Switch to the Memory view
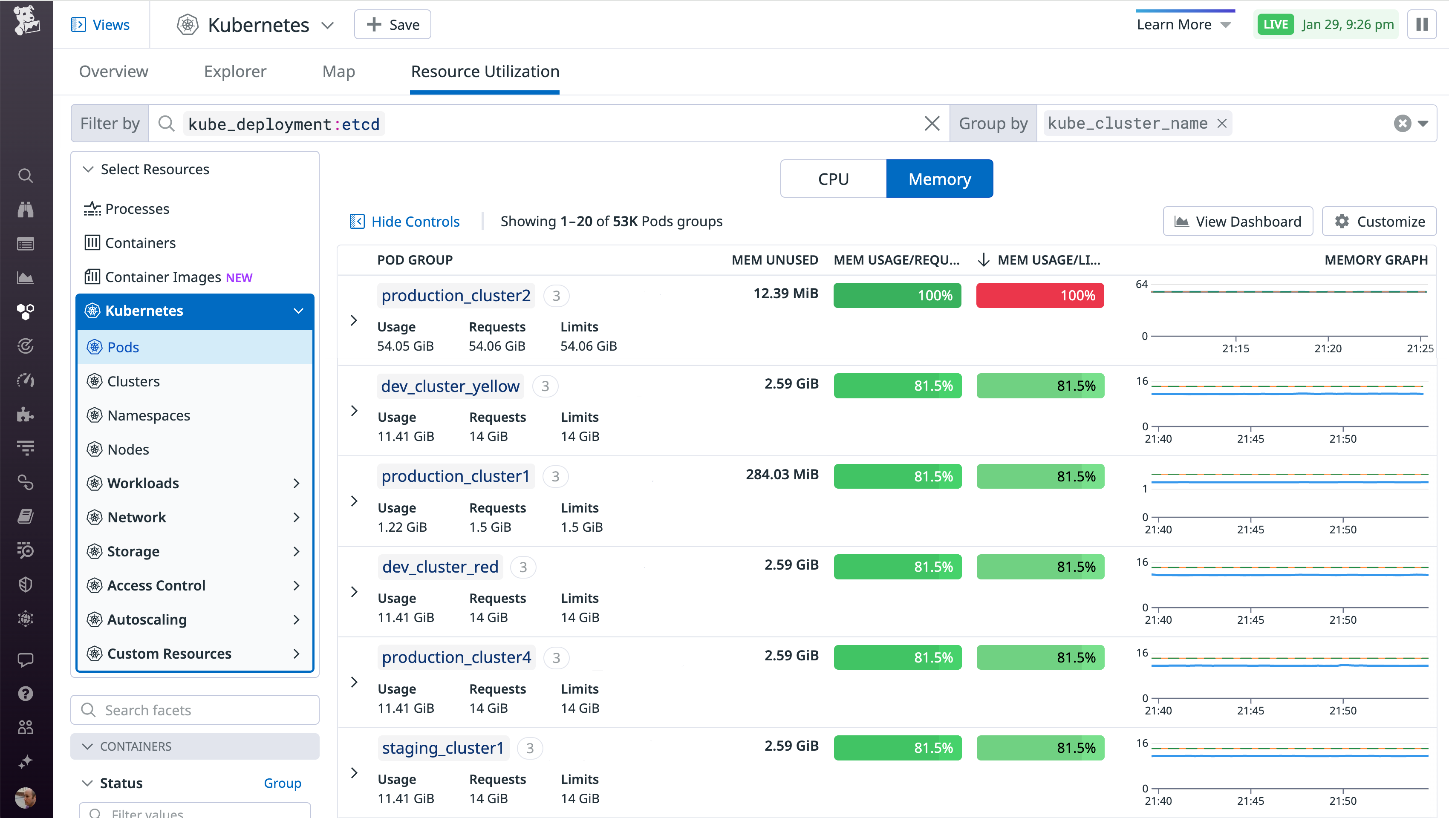 tap(939, 178)
